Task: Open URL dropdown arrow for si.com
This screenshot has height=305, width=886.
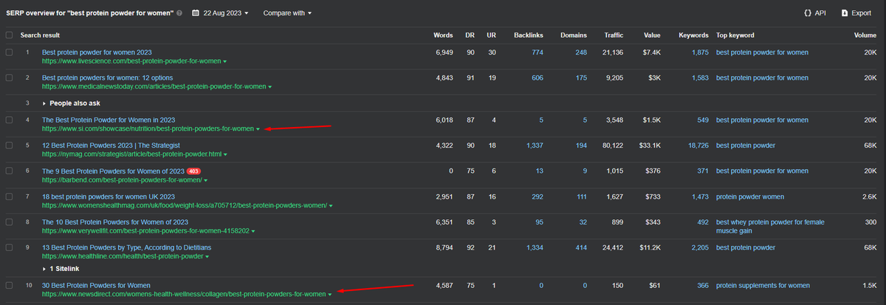Action: tap(257, 128)
